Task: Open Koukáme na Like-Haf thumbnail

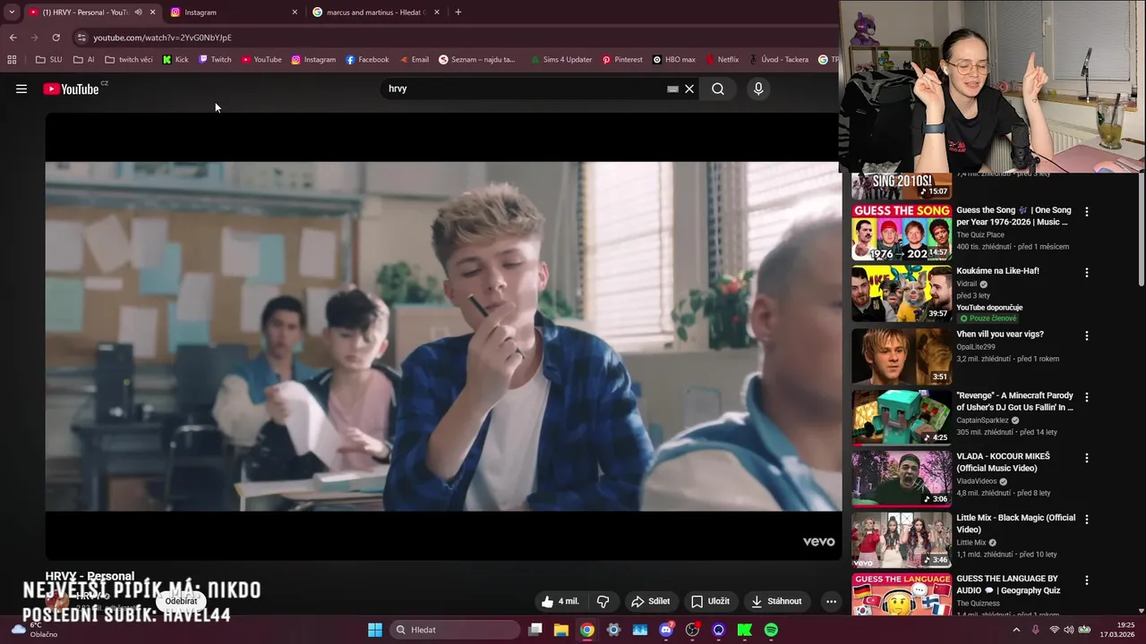Action: (902, 293)
